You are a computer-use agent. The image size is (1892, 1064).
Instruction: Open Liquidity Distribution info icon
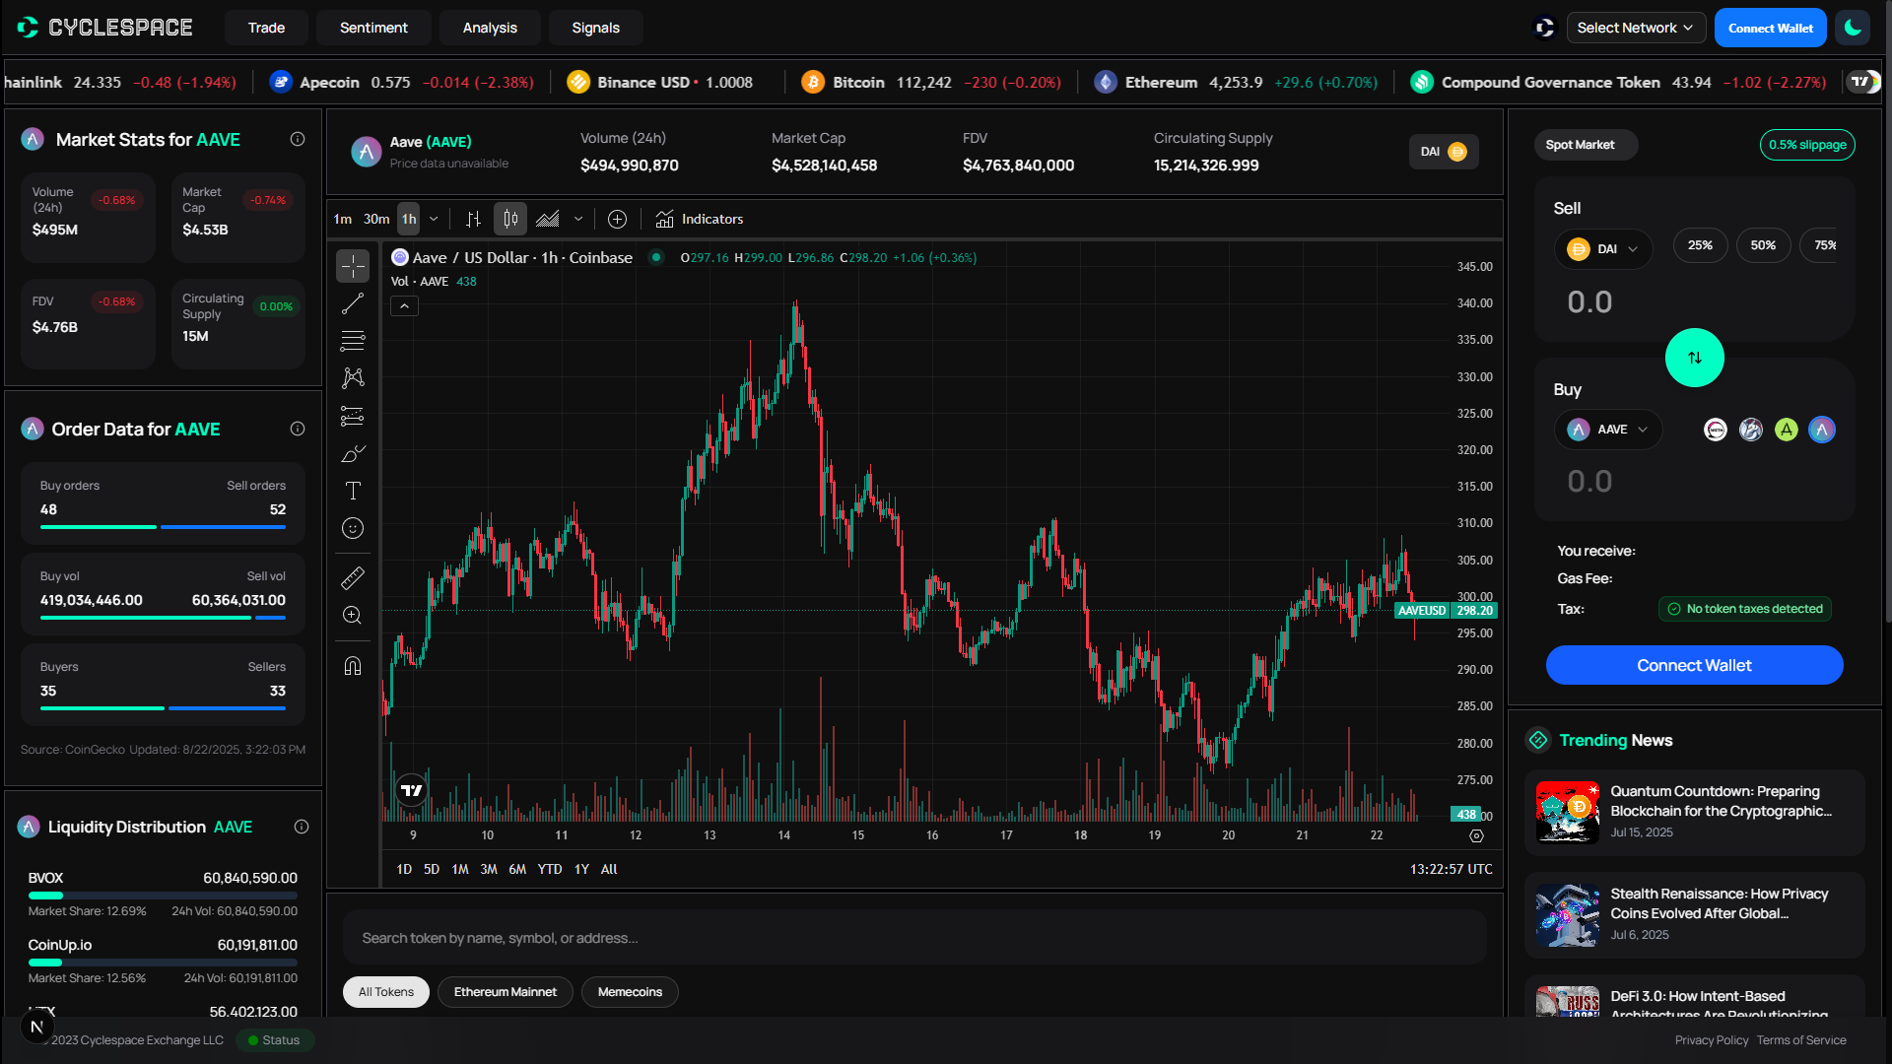[302, 827]
